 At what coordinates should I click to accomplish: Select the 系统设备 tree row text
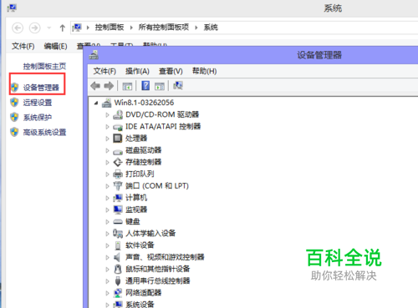(x=140, y=304)
